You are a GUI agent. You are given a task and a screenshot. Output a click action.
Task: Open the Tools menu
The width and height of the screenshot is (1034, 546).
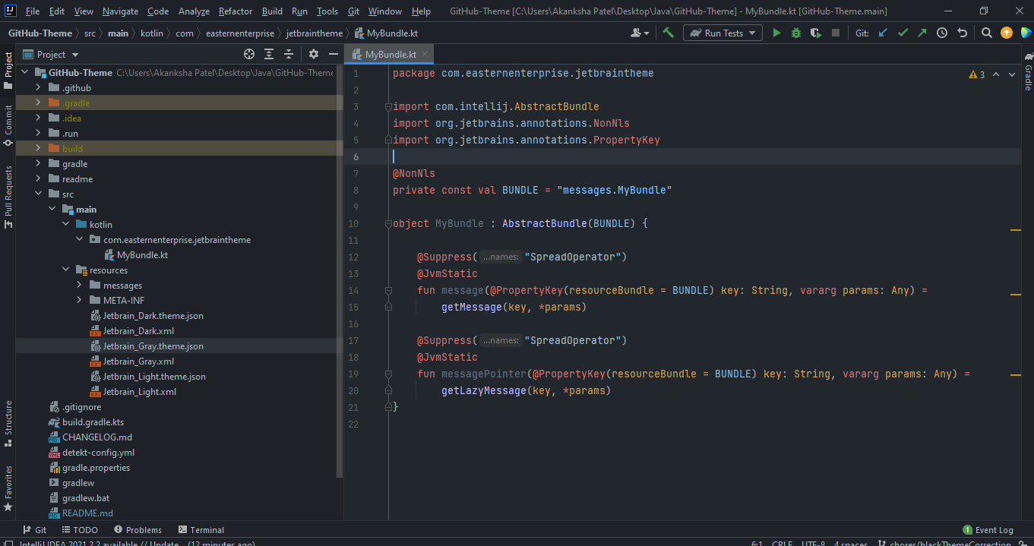coord(327,11)
